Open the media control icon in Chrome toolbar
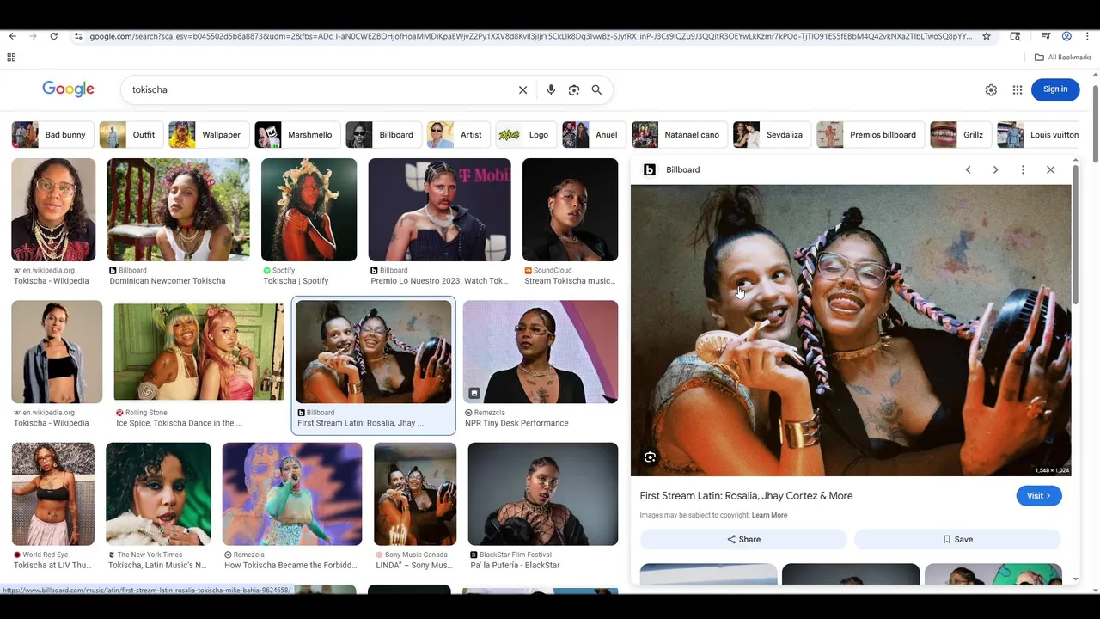The height and width of the screenshot is (619, 1100). 1046,36
